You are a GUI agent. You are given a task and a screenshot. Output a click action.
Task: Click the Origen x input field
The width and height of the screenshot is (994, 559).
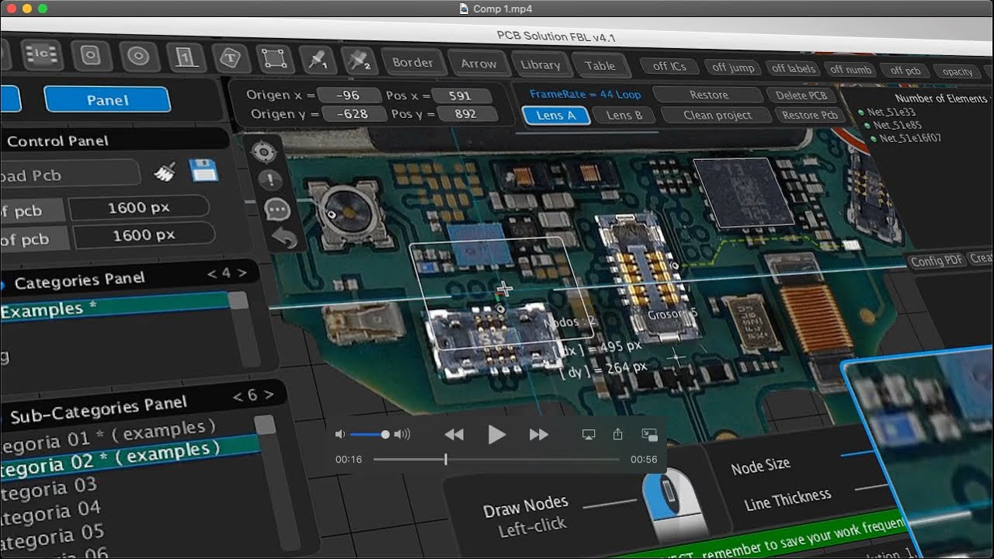pyautogui.click(x=349, y=95)
